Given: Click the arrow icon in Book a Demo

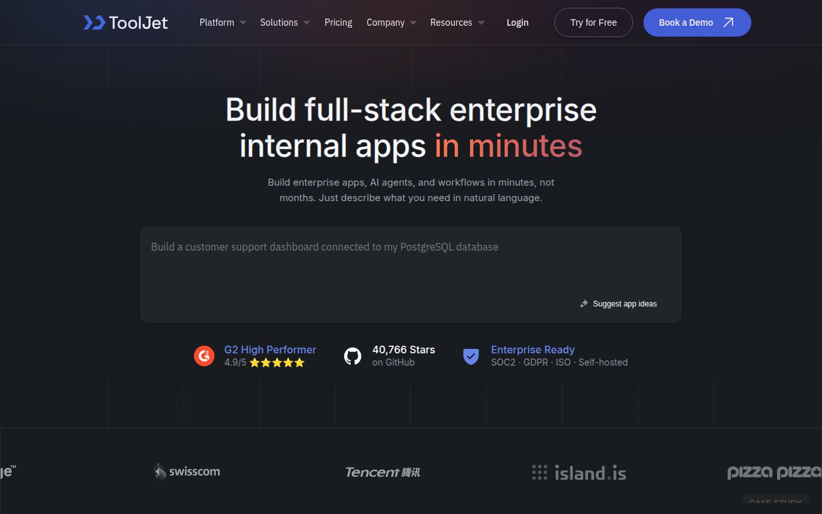Looking at the screenshot, I should pos(728,22).
